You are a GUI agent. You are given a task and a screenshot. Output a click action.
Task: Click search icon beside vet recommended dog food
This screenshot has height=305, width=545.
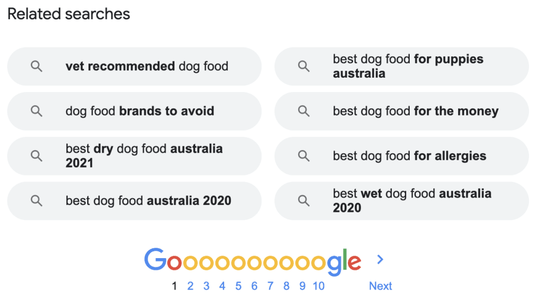click(36, 67)
